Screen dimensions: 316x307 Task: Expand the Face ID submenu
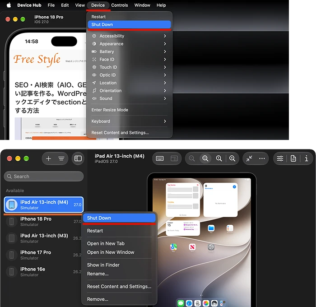130,60
